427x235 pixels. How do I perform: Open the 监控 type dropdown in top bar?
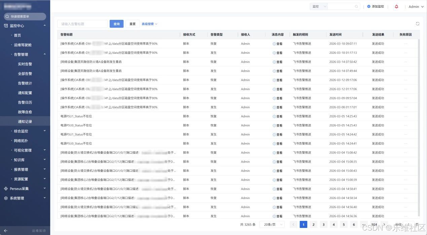tap(319, 6)
